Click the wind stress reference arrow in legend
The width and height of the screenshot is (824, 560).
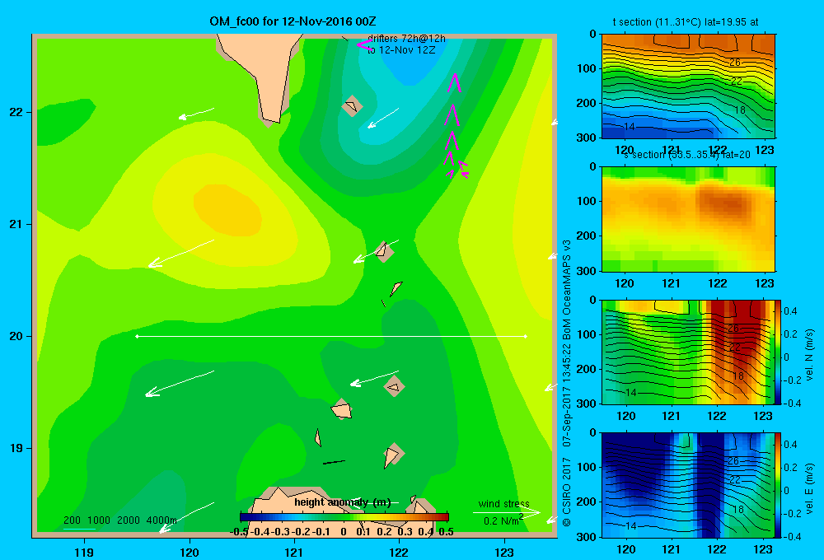[506, 512]
